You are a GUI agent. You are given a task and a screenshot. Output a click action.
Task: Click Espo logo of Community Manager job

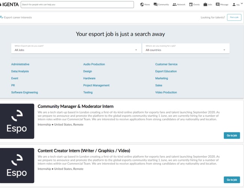pos(17,121)
